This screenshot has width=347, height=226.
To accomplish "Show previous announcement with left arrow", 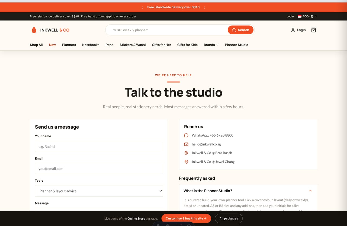I will click(142, 7).
